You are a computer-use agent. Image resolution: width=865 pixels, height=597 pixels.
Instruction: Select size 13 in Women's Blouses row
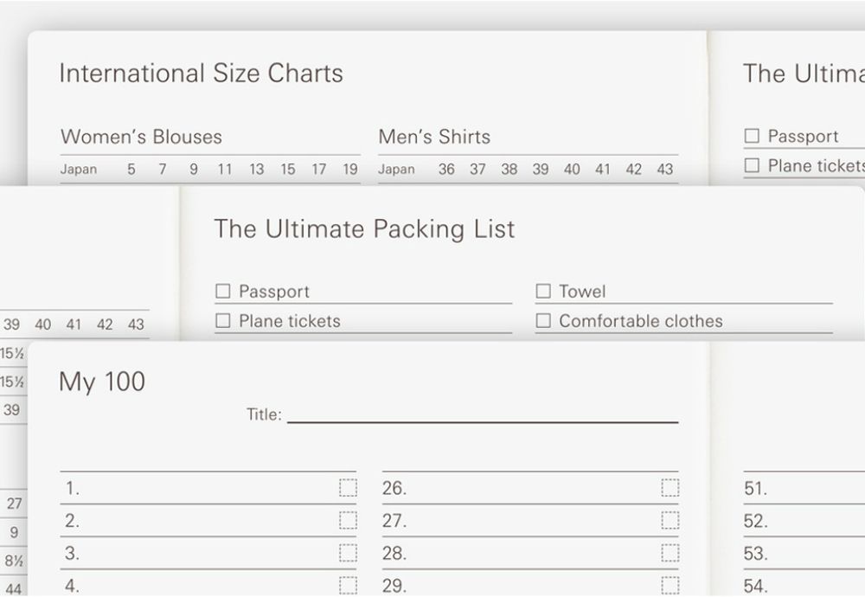(257, 169)
